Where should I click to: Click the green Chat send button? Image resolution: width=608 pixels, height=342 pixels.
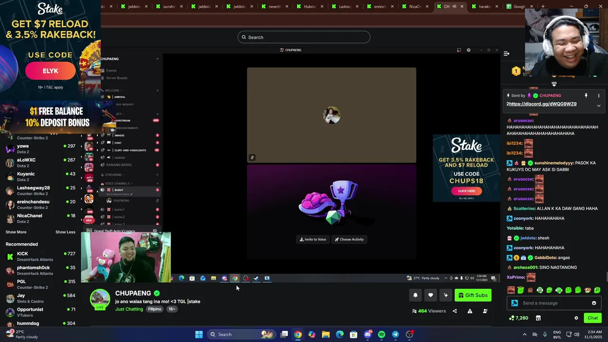point(593,318)
